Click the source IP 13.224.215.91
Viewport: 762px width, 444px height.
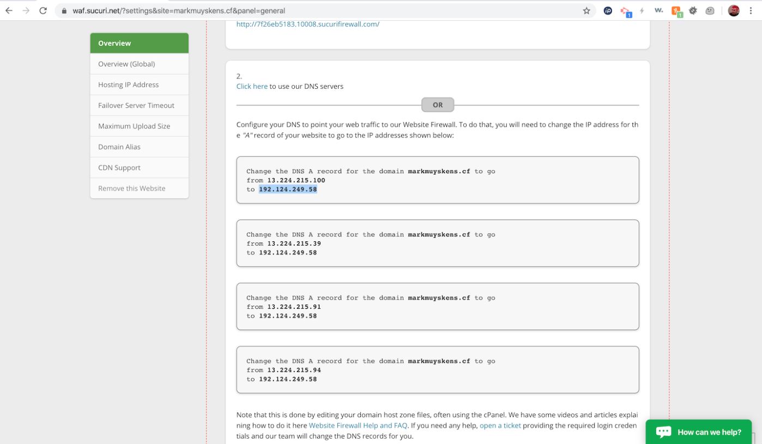point(294,307)
